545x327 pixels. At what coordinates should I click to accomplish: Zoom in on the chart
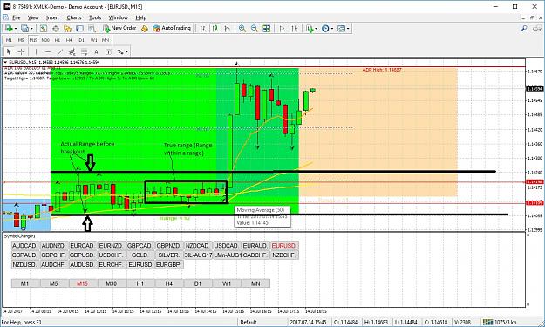coord(242,29)
